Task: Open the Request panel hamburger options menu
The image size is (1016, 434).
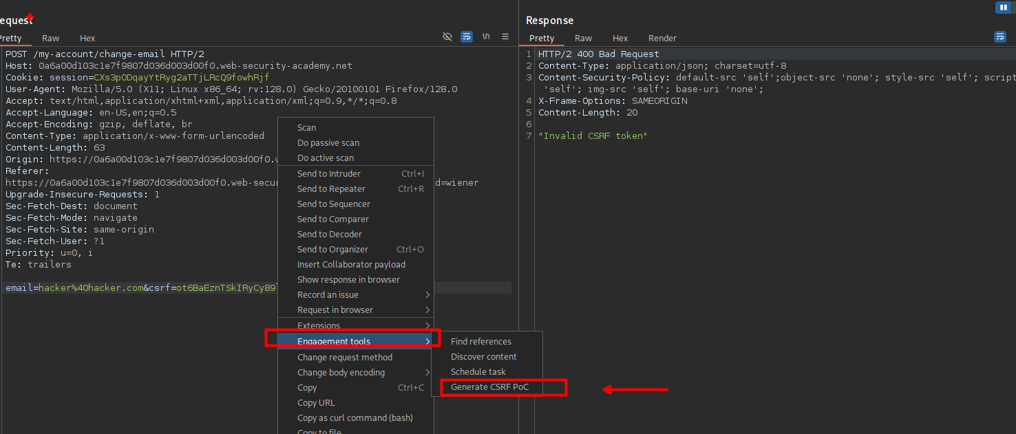Action: (x=505, y=36)
